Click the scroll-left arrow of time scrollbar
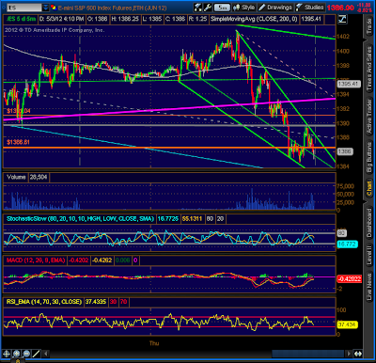The width and height of the screenshot is (376, 363). (46, 354)
